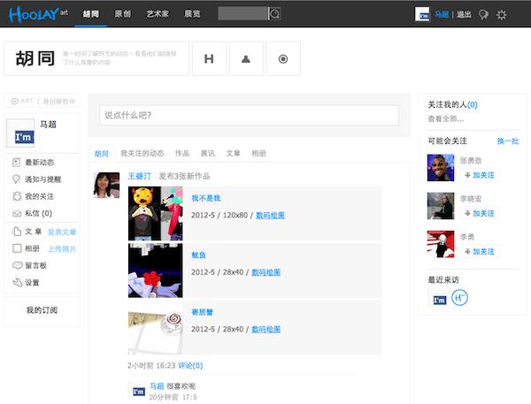Open 李晓宏 suggested user avatar
This screenshot has height=404, width=531.
coord(441,206)
